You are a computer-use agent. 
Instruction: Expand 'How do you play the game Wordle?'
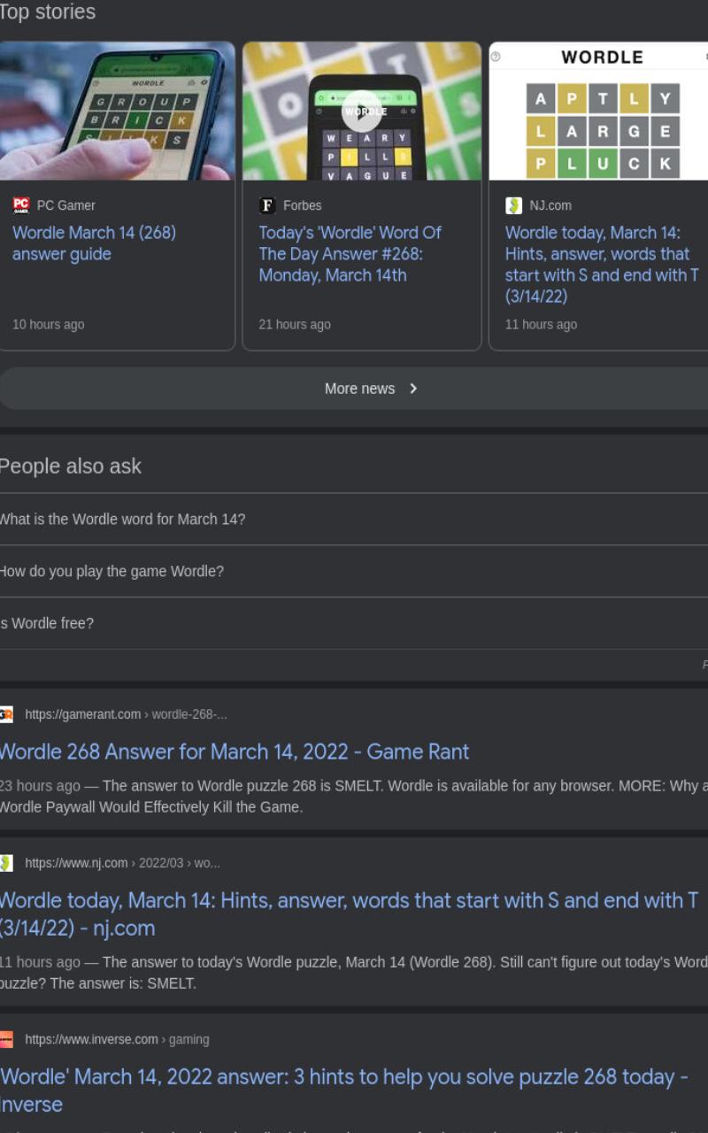354,572
